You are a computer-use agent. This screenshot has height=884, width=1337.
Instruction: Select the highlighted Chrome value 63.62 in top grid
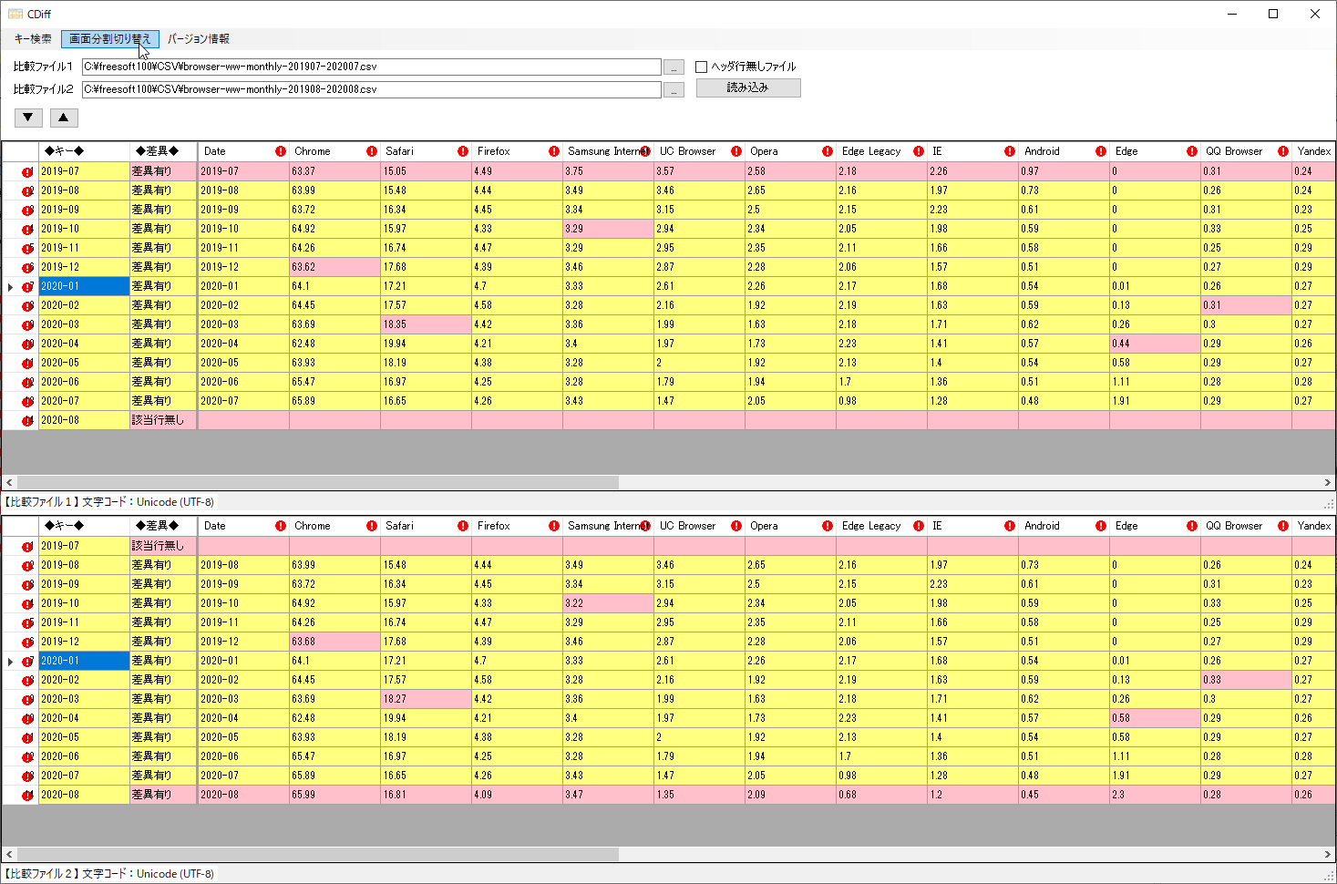point(334,267)
